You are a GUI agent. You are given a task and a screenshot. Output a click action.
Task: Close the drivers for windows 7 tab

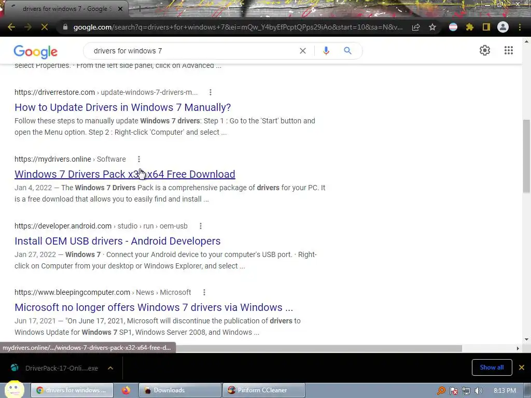point(120,9)
